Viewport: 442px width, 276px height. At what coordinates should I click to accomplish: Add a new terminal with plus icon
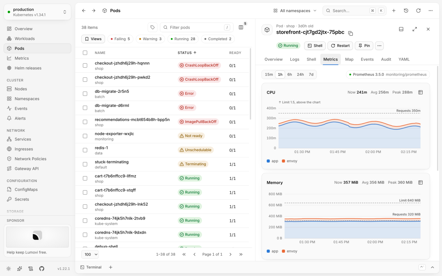[111, 267]
